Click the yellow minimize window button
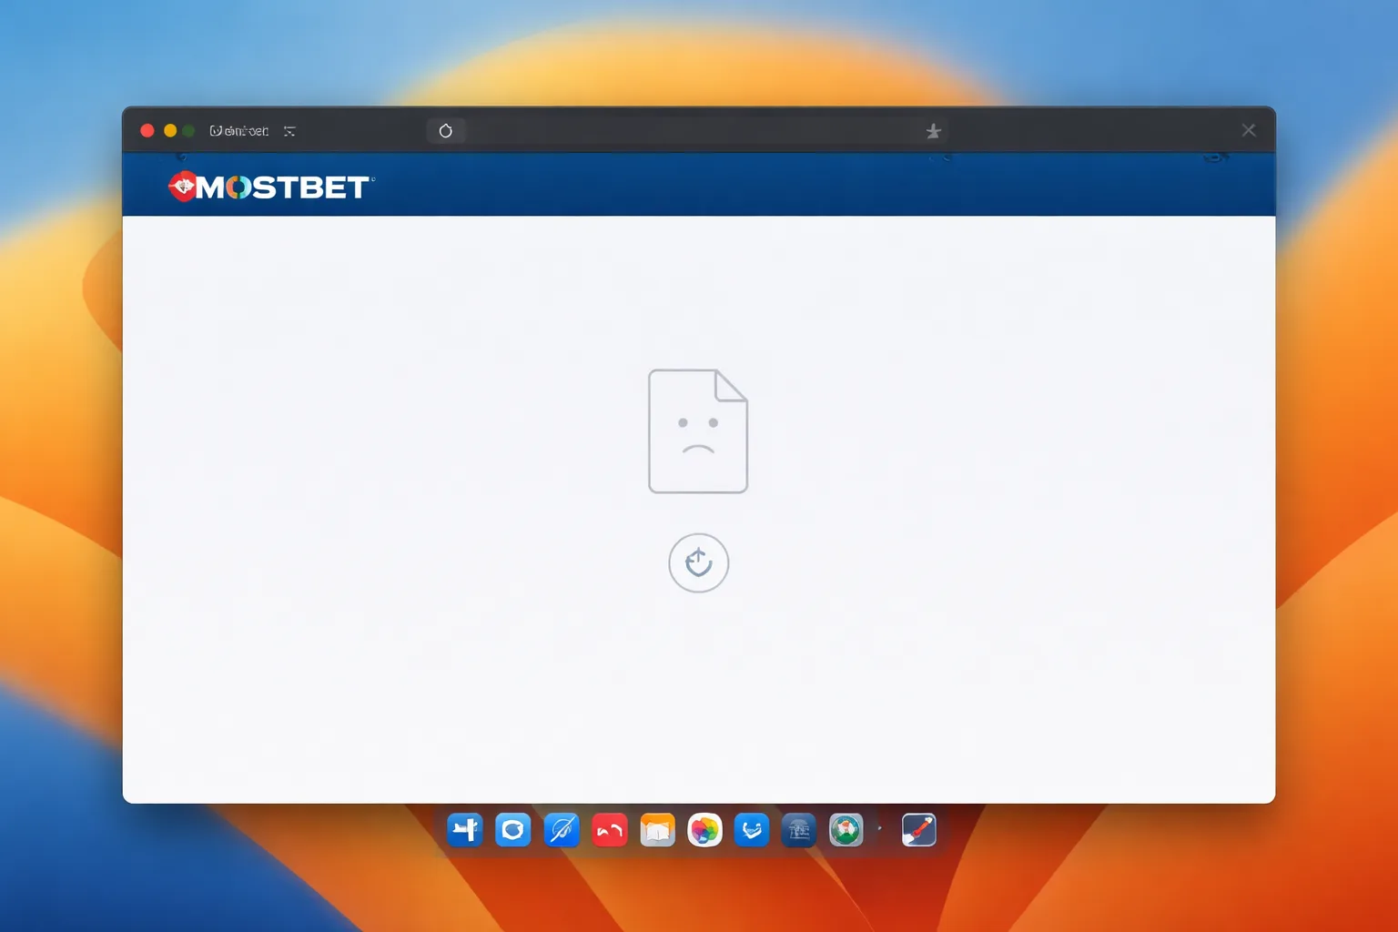1398x932 pixels. point(169,131)
